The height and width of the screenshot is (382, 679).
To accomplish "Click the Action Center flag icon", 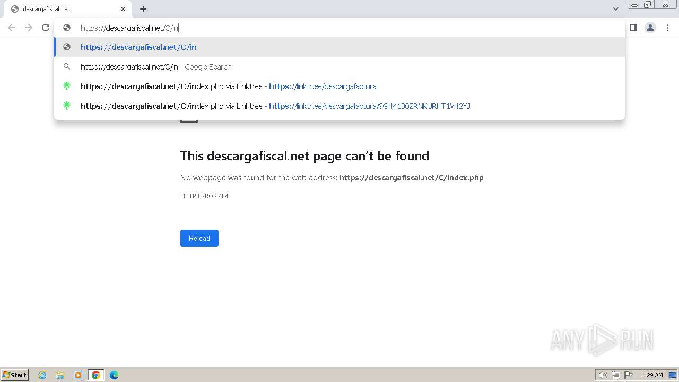I will (x=629, y=375).
